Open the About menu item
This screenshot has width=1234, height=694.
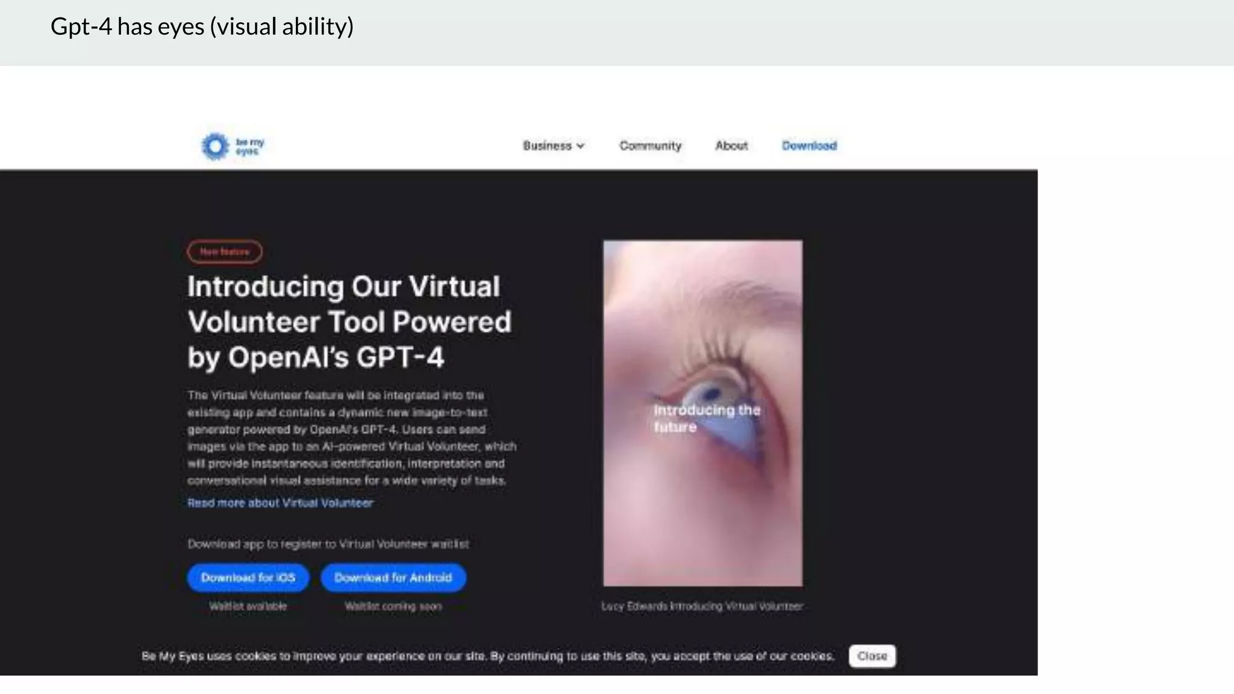731,146
